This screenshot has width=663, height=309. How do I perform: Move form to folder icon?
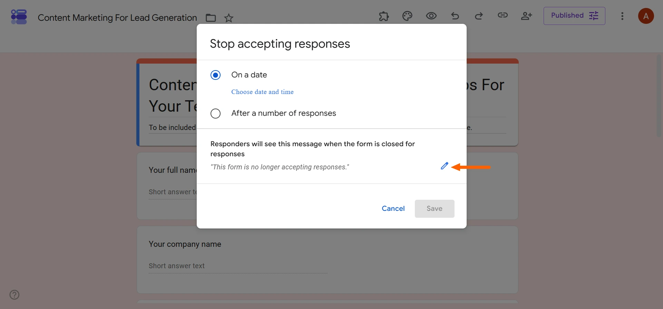[x=211, y=18]
